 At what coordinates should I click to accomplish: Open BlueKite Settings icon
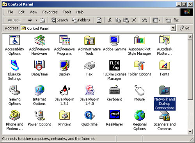[x=14, y=65]
